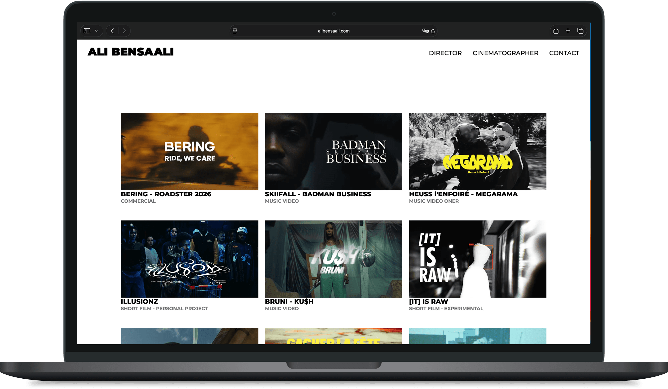Open the Illusionz crowd thumbnail

189,259
